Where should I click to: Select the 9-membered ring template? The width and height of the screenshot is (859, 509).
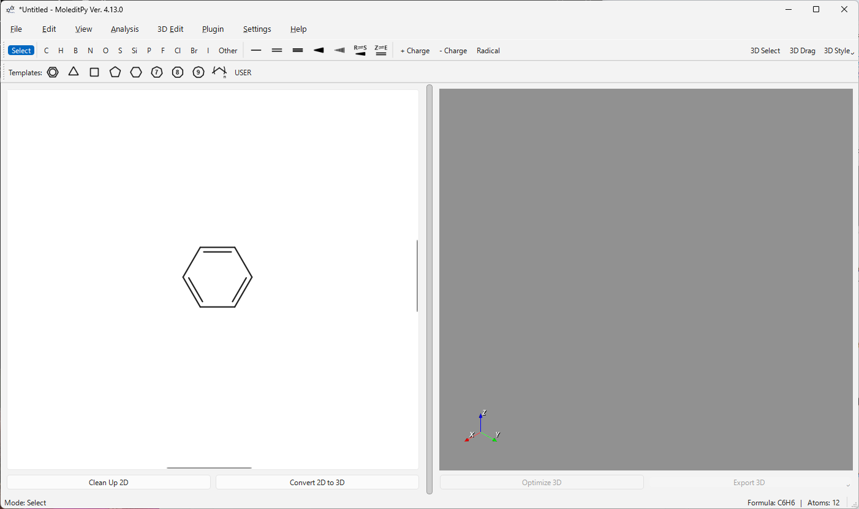pos(199,72)
